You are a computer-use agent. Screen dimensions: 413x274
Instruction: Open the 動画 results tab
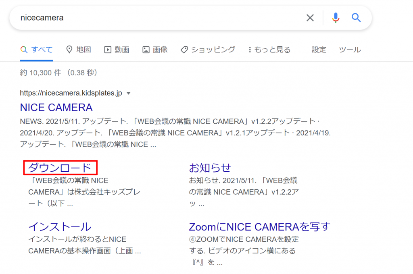[117, 50]
